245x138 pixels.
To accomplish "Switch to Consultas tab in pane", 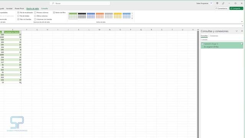I will [x=204, y=36].
